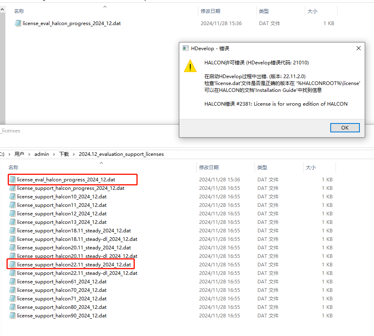This screenshot has width=374, height=336.
Task: Click the 2024/11/28 15:36 date in the upper window
Action: click(221, 23)
